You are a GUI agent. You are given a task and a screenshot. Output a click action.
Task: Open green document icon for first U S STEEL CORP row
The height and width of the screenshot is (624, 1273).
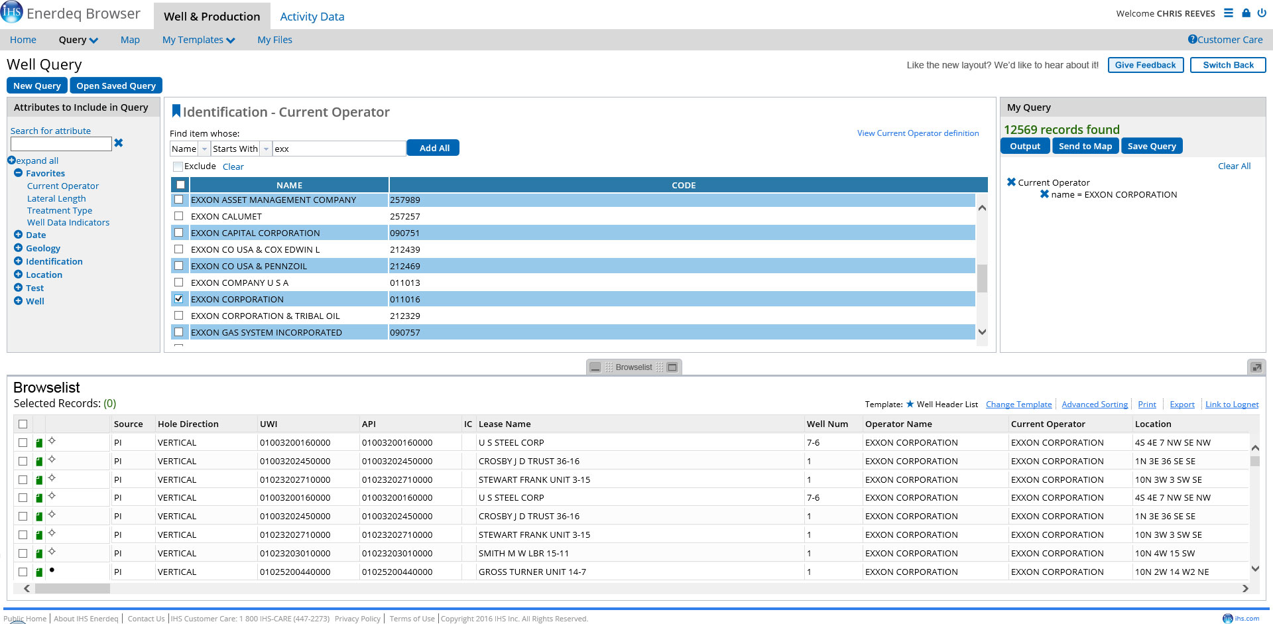tap(39, 443)
